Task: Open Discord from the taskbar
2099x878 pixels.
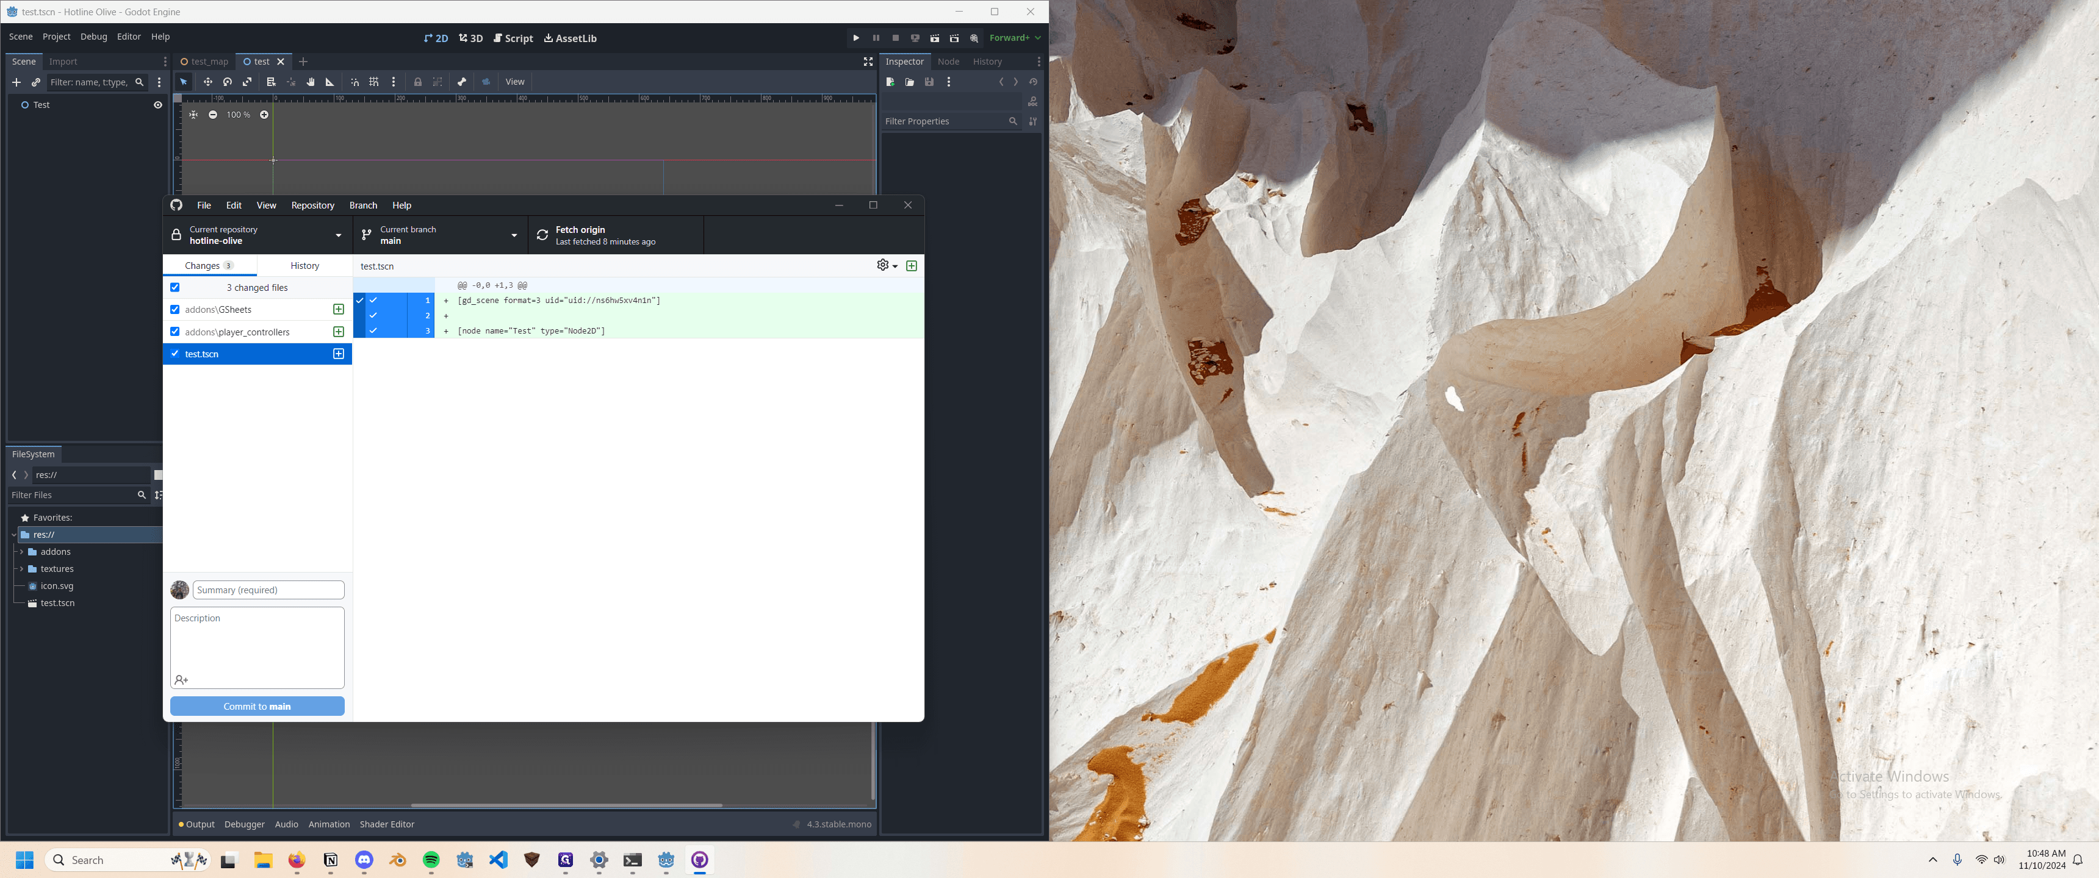Action: click(364, 860)
